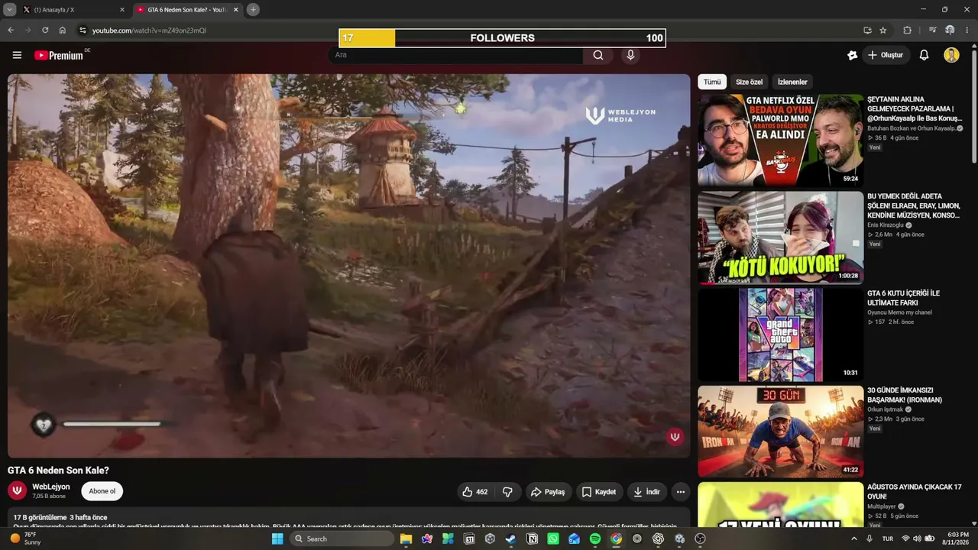Viewport: 978px width, 550px height.
Task: Bookmark this page with the star icon
Action: (x=883, y=31)
